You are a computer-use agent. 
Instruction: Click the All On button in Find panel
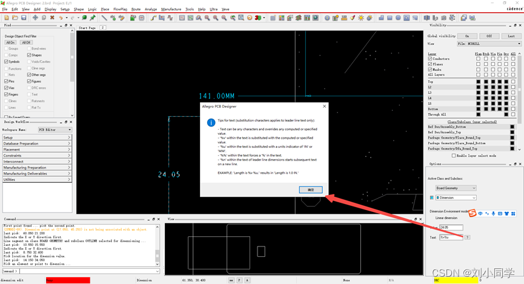10,42
